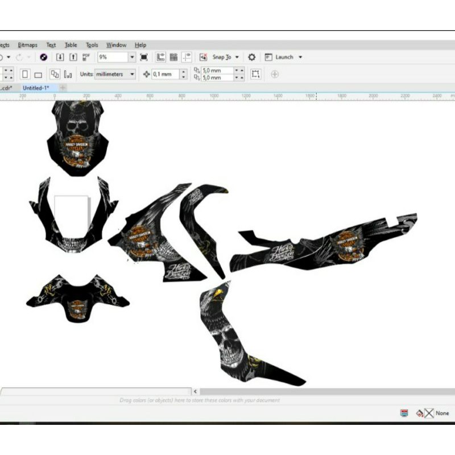Viewport: 455px width, 455px height.
Task: Click the Options gear icon
Action: [x=251, y=57]
